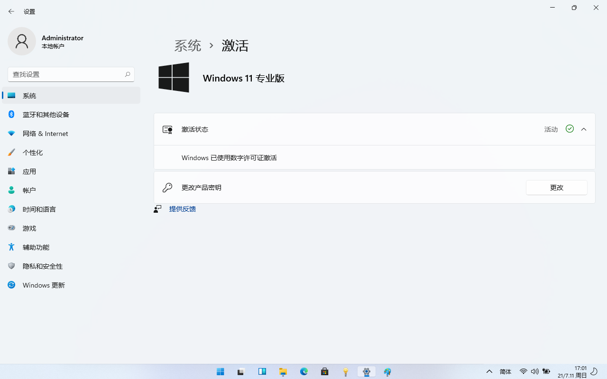Show hidden tray icons chevron
This screenshot has height=379, width=607.
[489, 371]
